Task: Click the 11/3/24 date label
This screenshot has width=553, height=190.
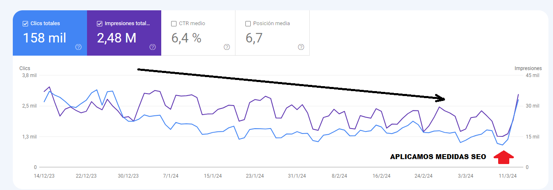Action: [508, 176]
